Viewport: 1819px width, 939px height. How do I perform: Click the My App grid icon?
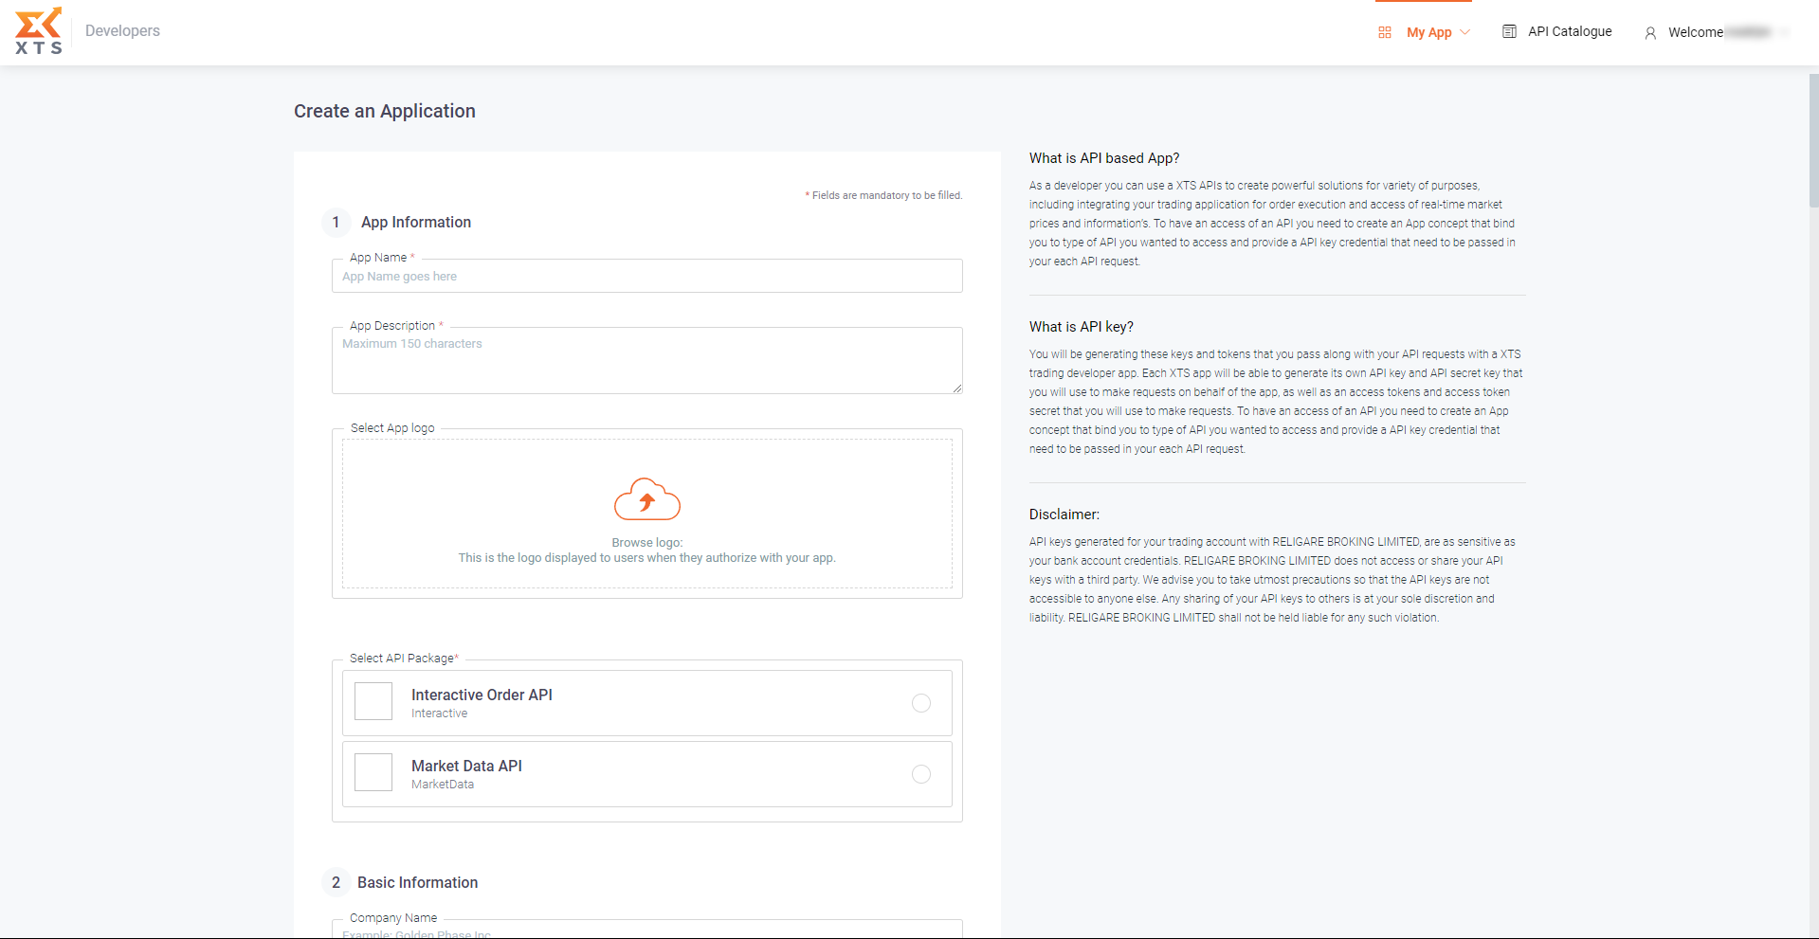pos(1385,32)
